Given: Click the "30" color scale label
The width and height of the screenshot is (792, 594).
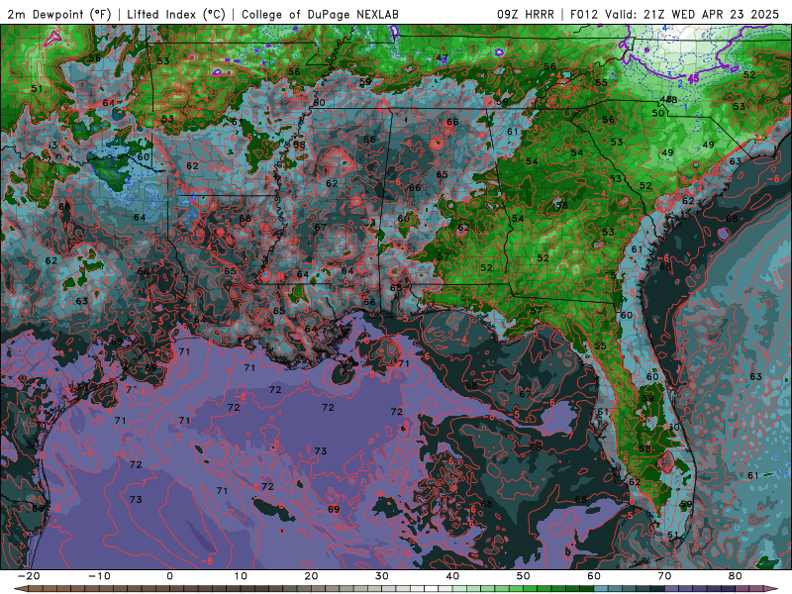Looking at the screenshot, I should coord(382,576).
